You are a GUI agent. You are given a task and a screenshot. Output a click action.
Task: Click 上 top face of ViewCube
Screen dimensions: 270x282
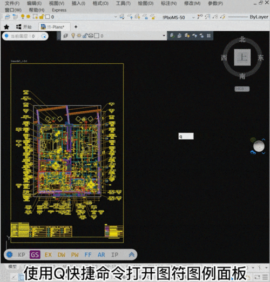coord(242,57)
